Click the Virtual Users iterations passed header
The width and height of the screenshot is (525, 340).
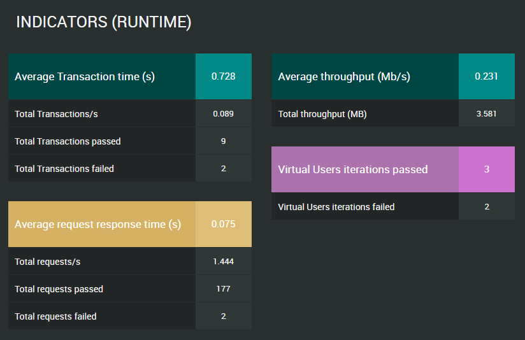point(353,169)
